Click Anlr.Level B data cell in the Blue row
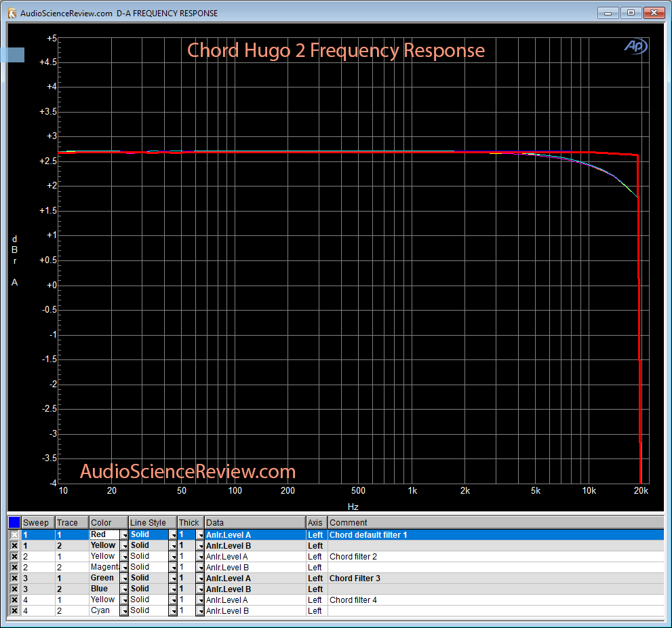This screenshot has width=672, height=628. click(x=255, y=589)
